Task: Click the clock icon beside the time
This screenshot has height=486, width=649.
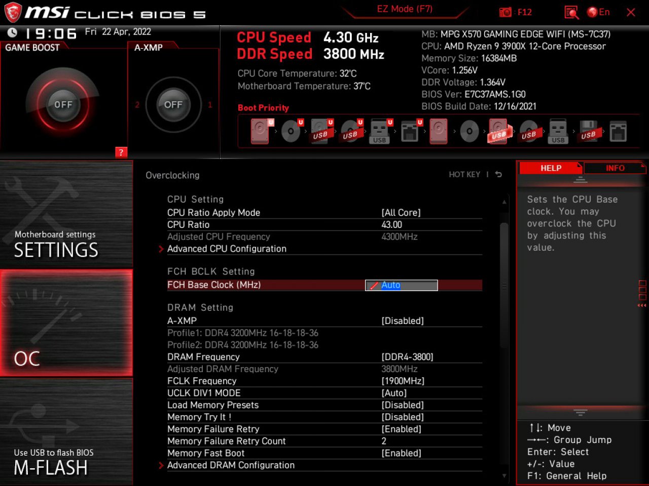Action: [12, 33]
